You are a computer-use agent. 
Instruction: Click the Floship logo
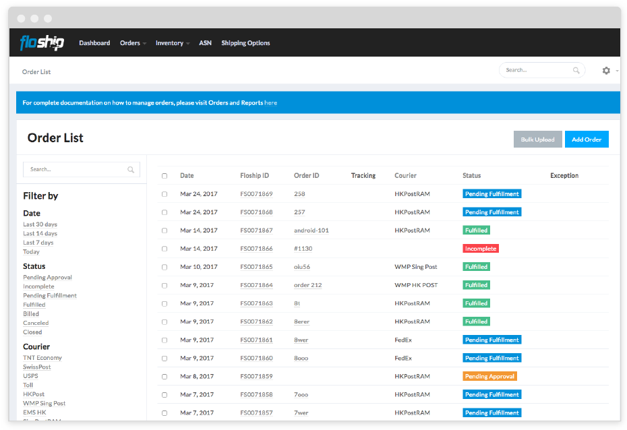pos(42,43)
